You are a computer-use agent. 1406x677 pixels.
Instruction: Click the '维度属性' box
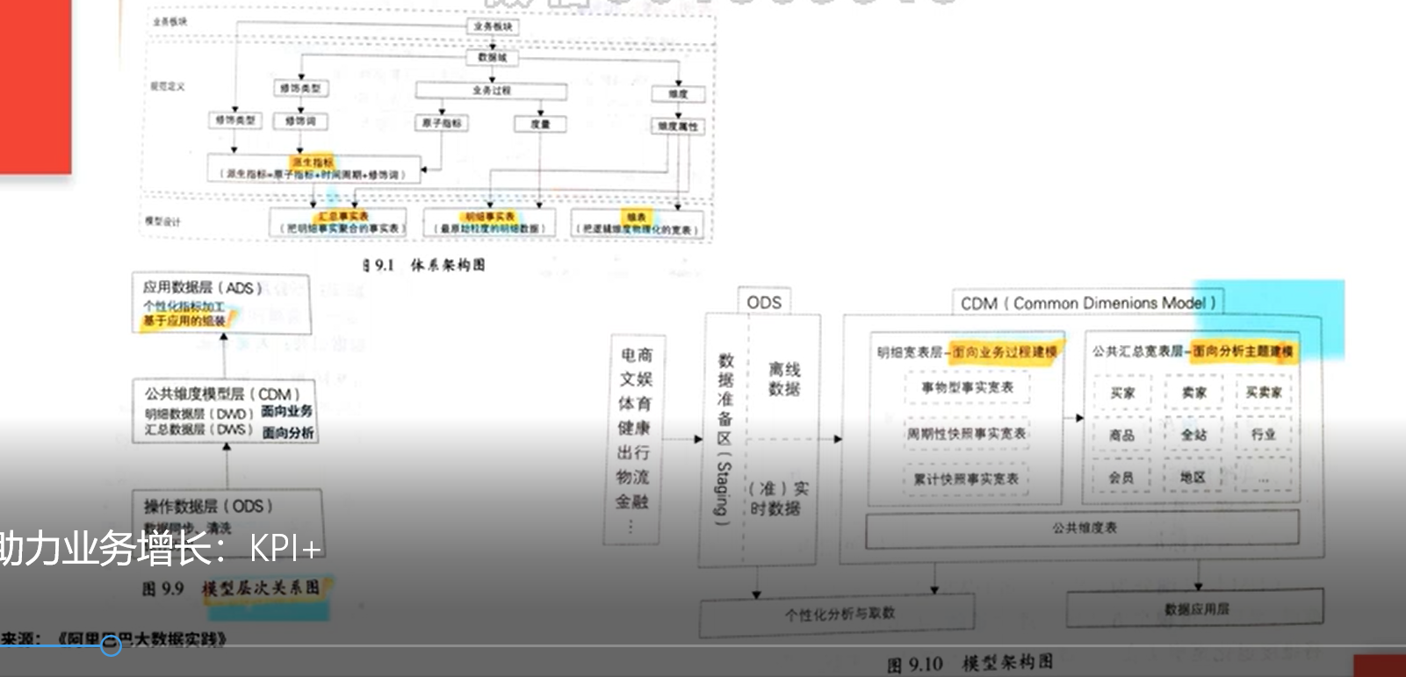[x=677, y=126]
